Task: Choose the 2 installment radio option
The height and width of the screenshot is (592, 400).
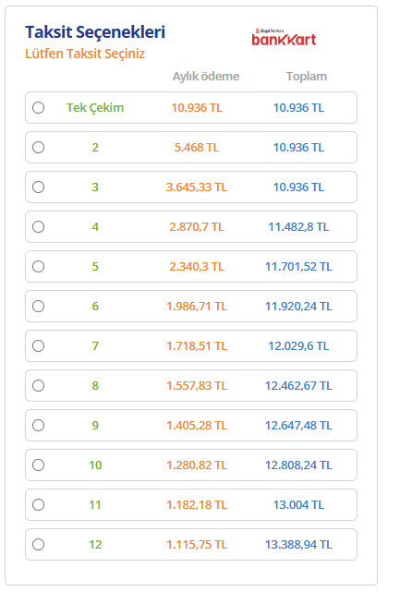Action: click(x=38, y=147)
